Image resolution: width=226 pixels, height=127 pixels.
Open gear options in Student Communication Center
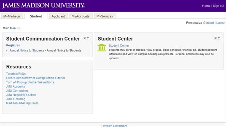85,38
